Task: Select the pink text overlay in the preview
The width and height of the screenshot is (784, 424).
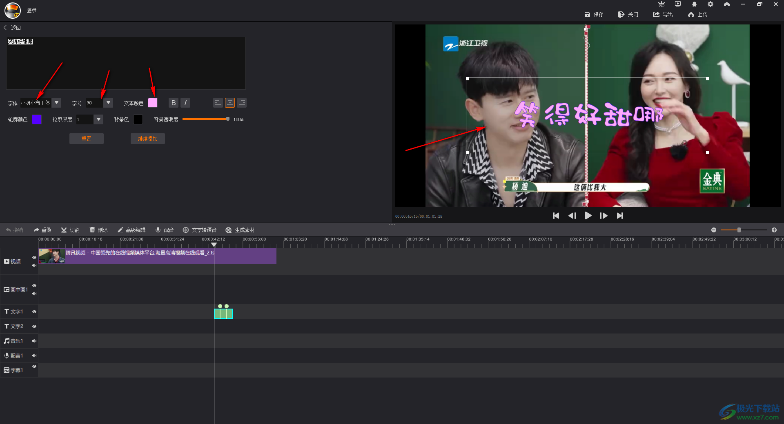Action: click(588, 115)
